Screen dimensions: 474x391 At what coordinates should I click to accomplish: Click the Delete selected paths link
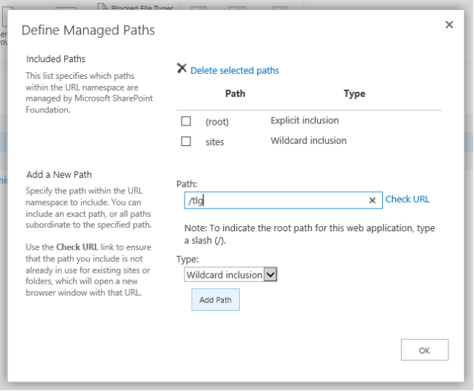tap(234, 71)
